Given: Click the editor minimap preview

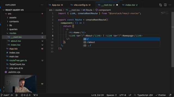Looking at the screenshot, I should coord(165,13).
